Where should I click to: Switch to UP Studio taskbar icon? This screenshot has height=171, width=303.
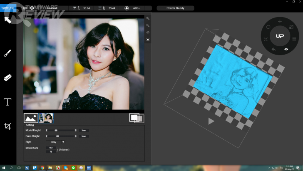click(x=89, y=168)
